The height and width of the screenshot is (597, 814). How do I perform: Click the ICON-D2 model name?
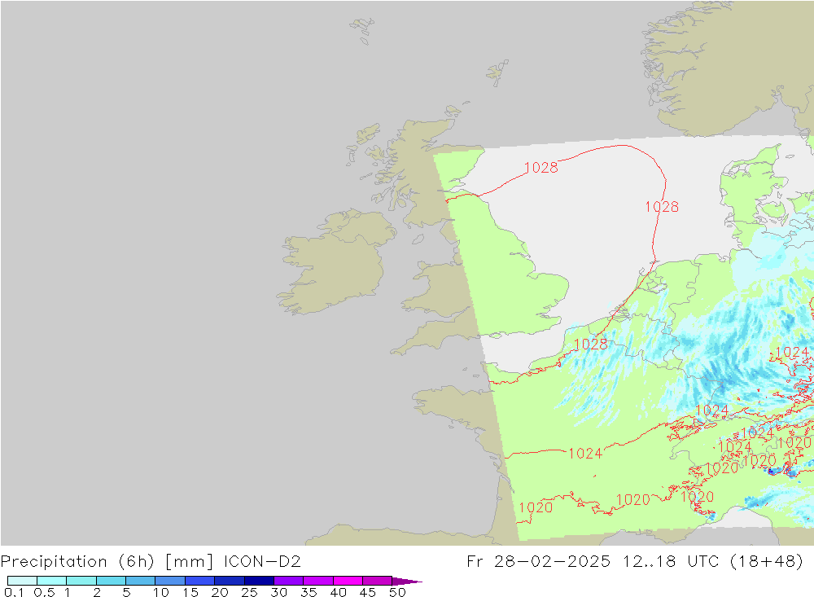262,562
